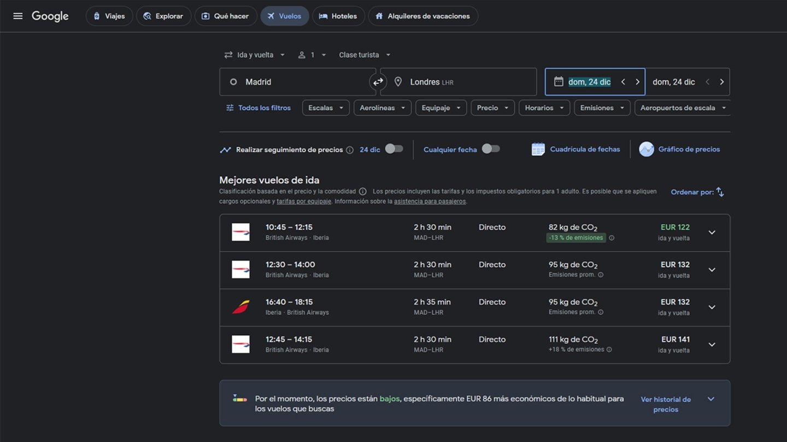Click the +18 % de emisiones label
This screenshot has height=442, width=787.
point(576,350)
